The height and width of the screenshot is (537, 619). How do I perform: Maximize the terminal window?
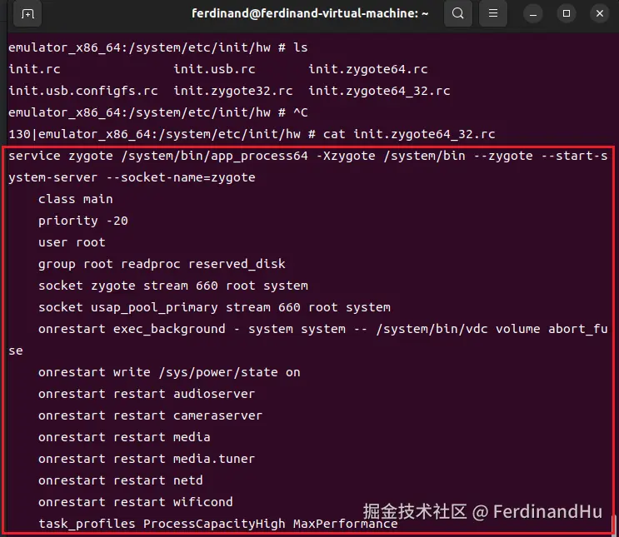(567, 14)
